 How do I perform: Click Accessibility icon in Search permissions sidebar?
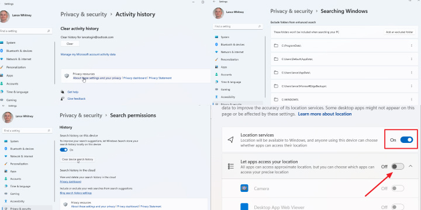tap(6, 201)
